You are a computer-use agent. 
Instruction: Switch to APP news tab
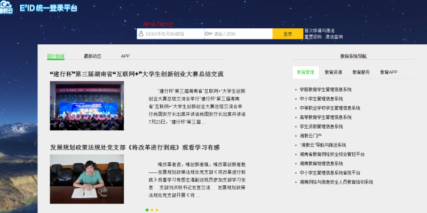125,56
